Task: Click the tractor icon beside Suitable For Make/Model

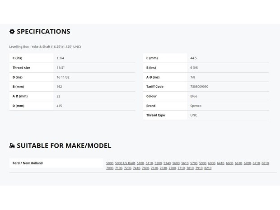Action: point(12,146)
